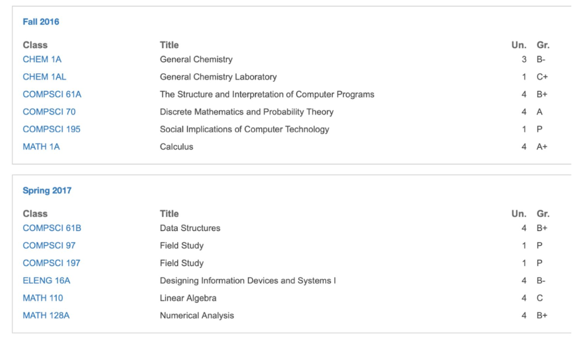Click the A+ grade for Calculus
Screen dimensions: 583x339
pyautogui.click(x=542, y=147)
